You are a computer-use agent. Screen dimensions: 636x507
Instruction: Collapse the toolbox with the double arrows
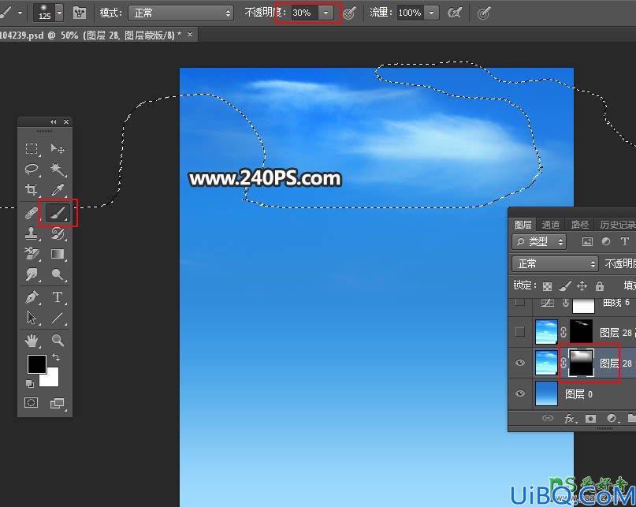[x=53, y=121]
